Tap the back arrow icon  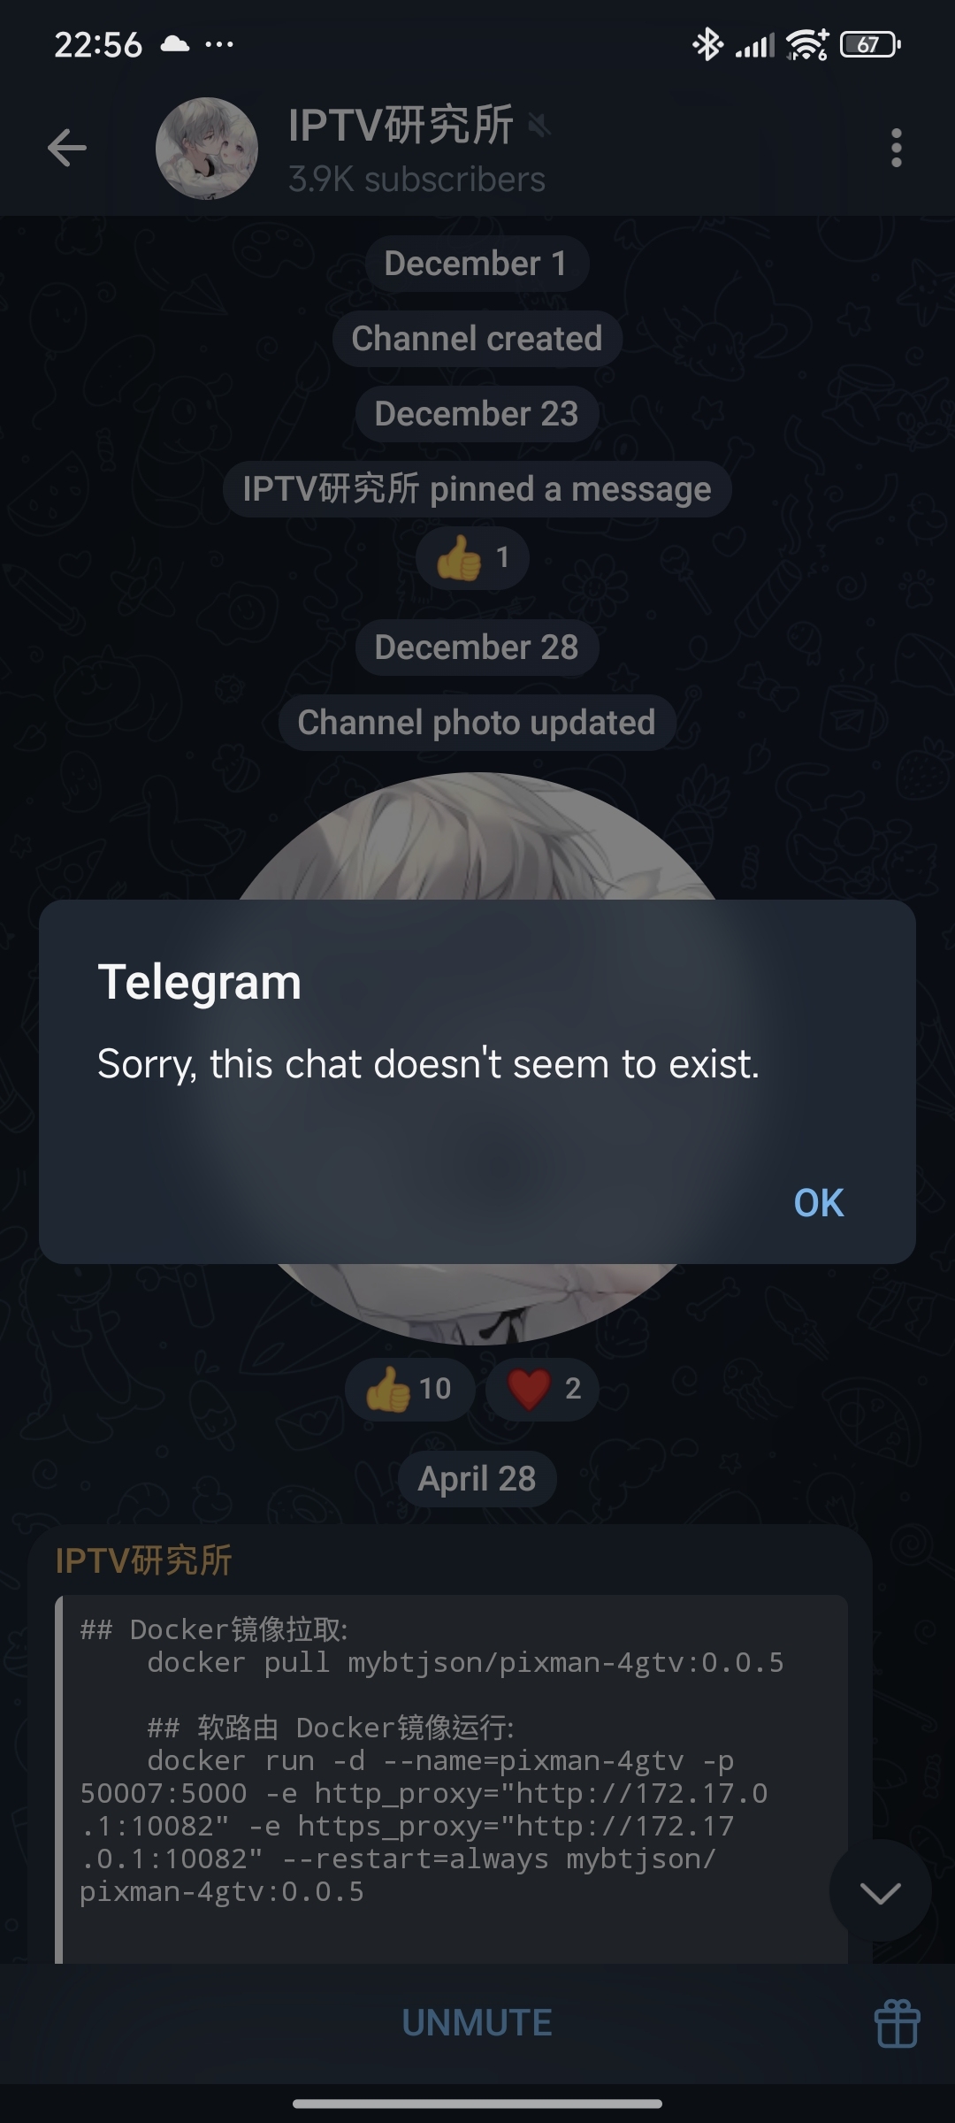67,147
